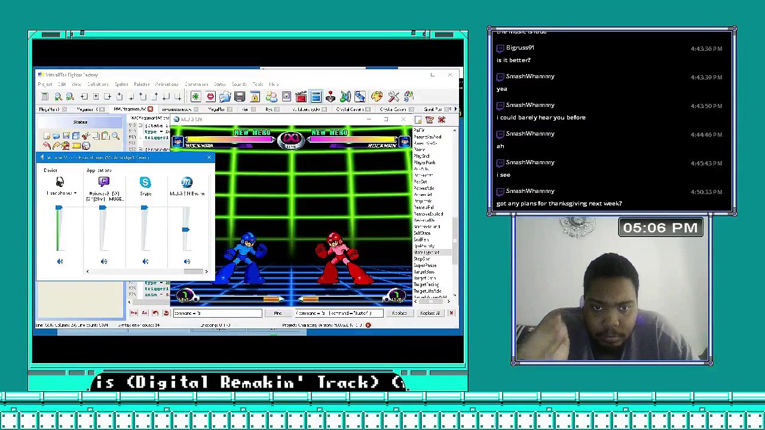Click the Volume Mixer scroll right arrow
The image size is (765, 430).
[206, 272]
